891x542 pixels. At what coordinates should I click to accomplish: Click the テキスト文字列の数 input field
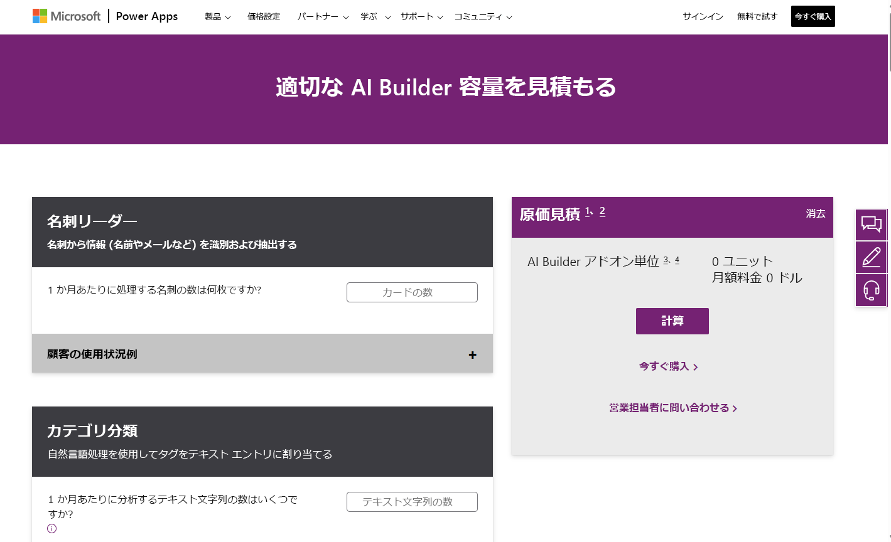412,502
